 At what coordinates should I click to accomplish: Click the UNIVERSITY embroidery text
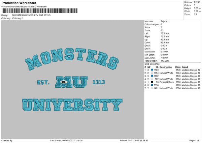click(x=72, y=105)
